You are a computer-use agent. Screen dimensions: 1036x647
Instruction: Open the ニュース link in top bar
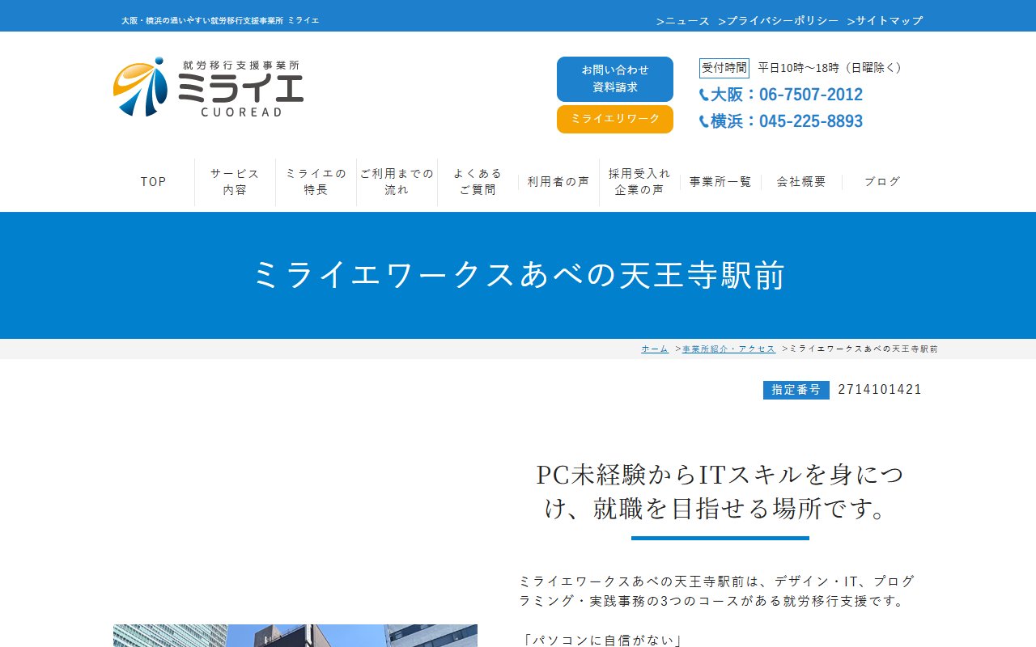coord(683,21)
